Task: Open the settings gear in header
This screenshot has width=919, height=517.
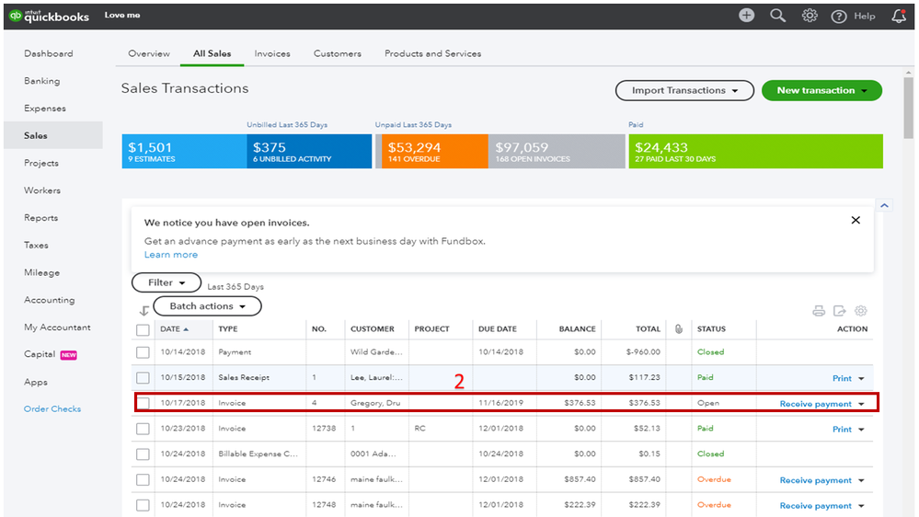Action: (809, 16)
